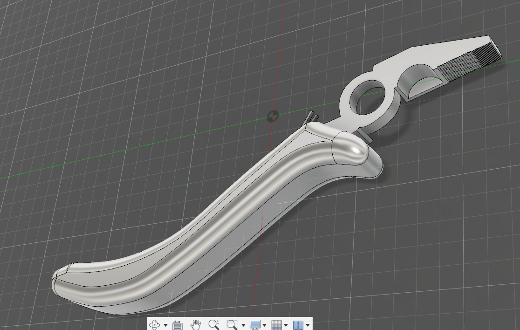Click the Viewports layout icon
520x330 pixels.
[x=298, y=324]
